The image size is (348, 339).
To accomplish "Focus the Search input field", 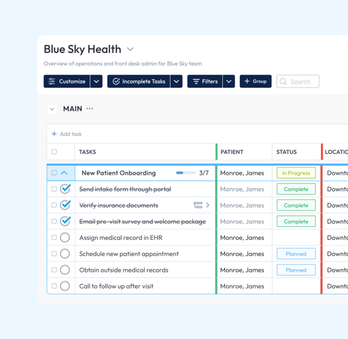I will [298, 82].
